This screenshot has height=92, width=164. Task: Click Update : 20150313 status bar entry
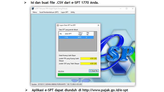[x=38, y=84]
